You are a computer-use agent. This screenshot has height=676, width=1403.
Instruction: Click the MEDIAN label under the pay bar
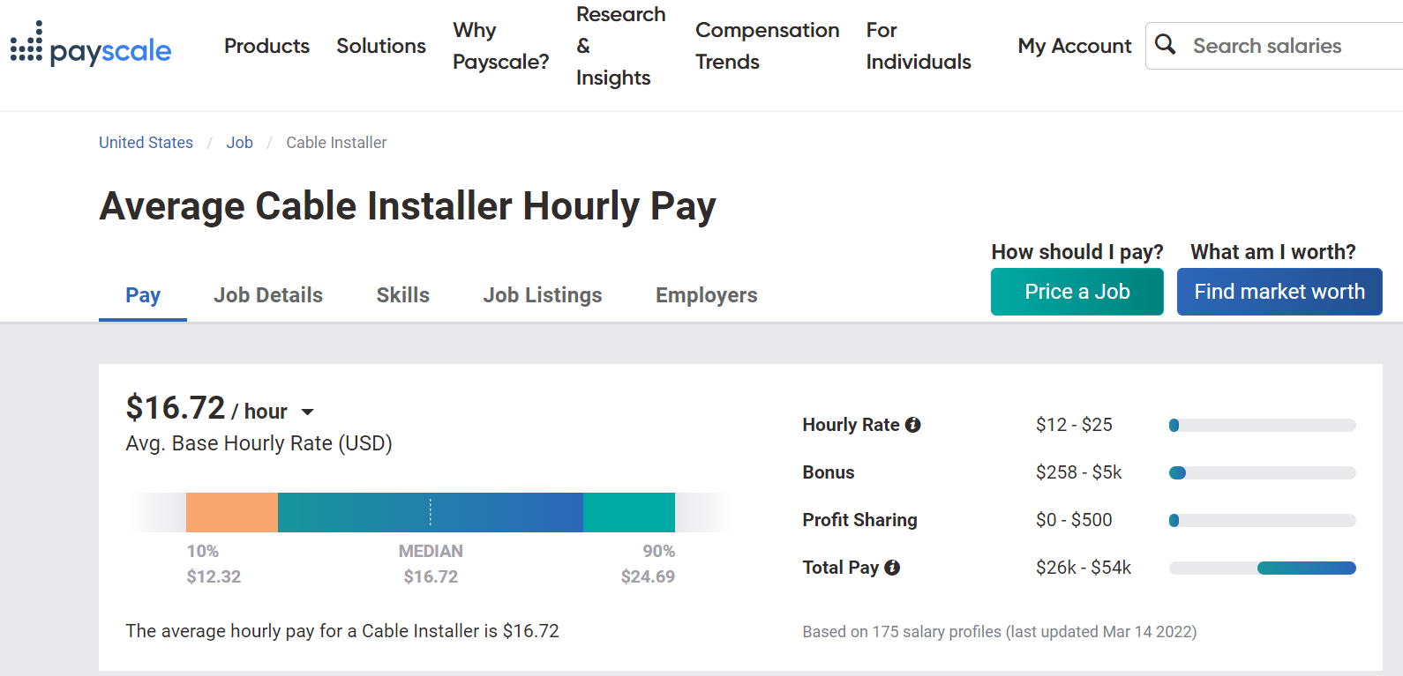click(x=431, y=551)
